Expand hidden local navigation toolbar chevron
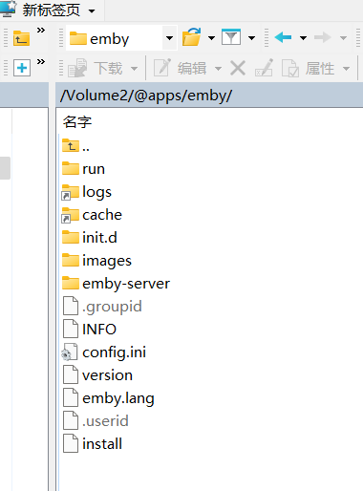This screenshot has width=363, height=491. click(x=41, y=31)
